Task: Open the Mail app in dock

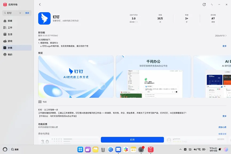Action: pos(118,149)
